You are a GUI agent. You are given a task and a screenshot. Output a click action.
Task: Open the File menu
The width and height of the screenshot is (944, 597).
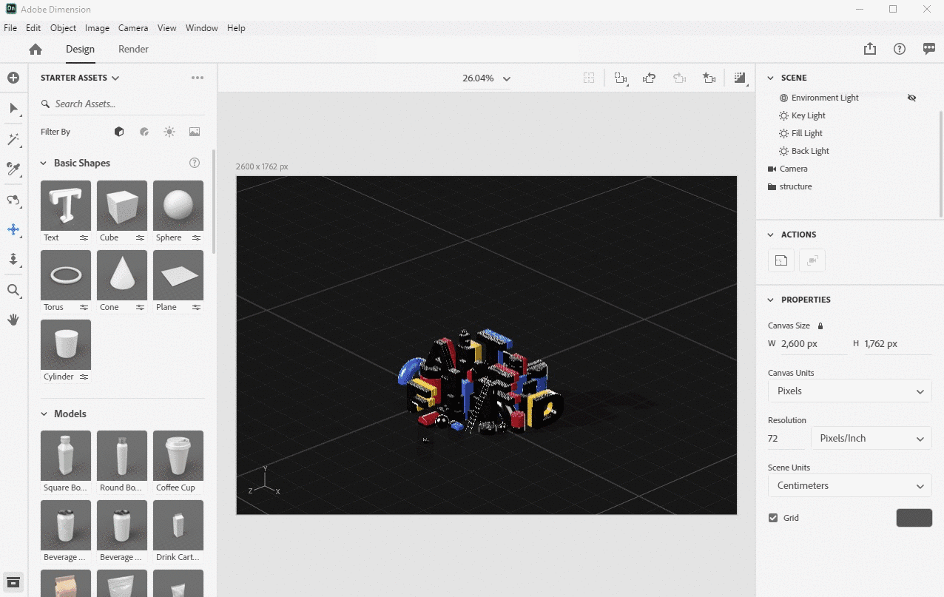(10, 28)
